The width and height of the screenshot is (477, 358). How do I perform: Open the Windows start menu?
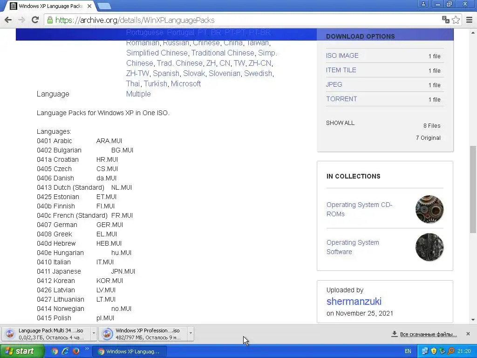(x=21, y=351)
